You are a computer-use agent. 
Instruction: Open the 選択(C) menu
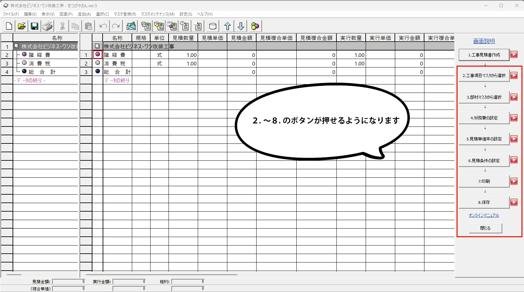[102, 14]
